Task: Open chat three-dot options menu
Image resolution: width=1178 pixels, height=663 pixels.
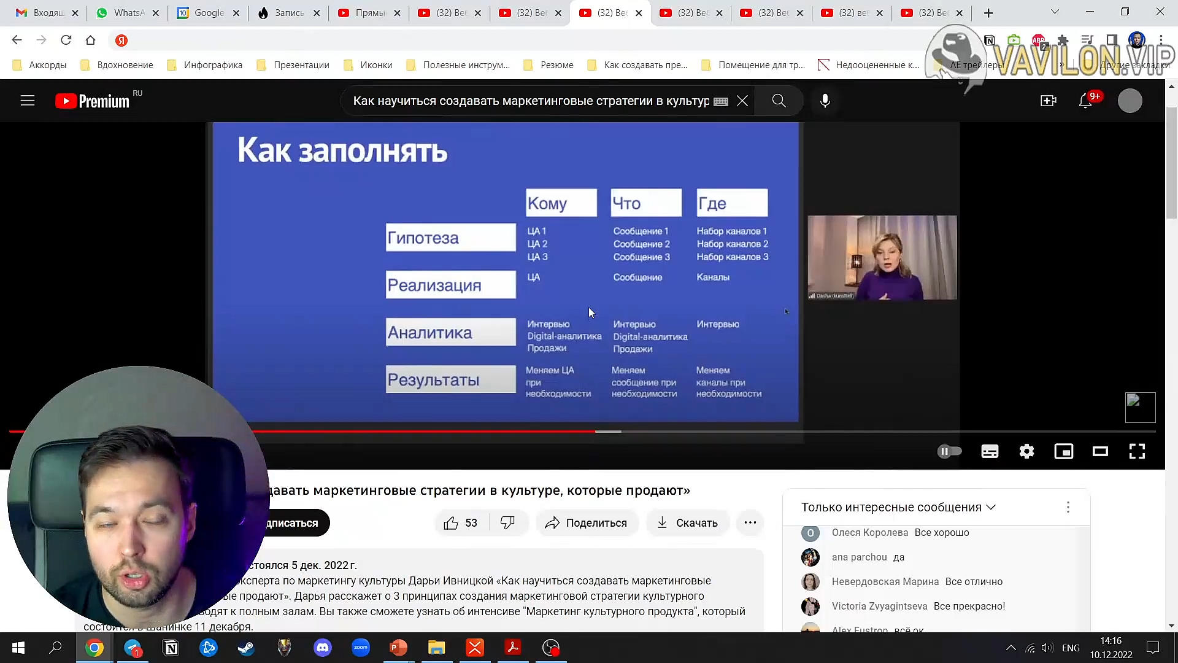Action: click(1068, 507)
